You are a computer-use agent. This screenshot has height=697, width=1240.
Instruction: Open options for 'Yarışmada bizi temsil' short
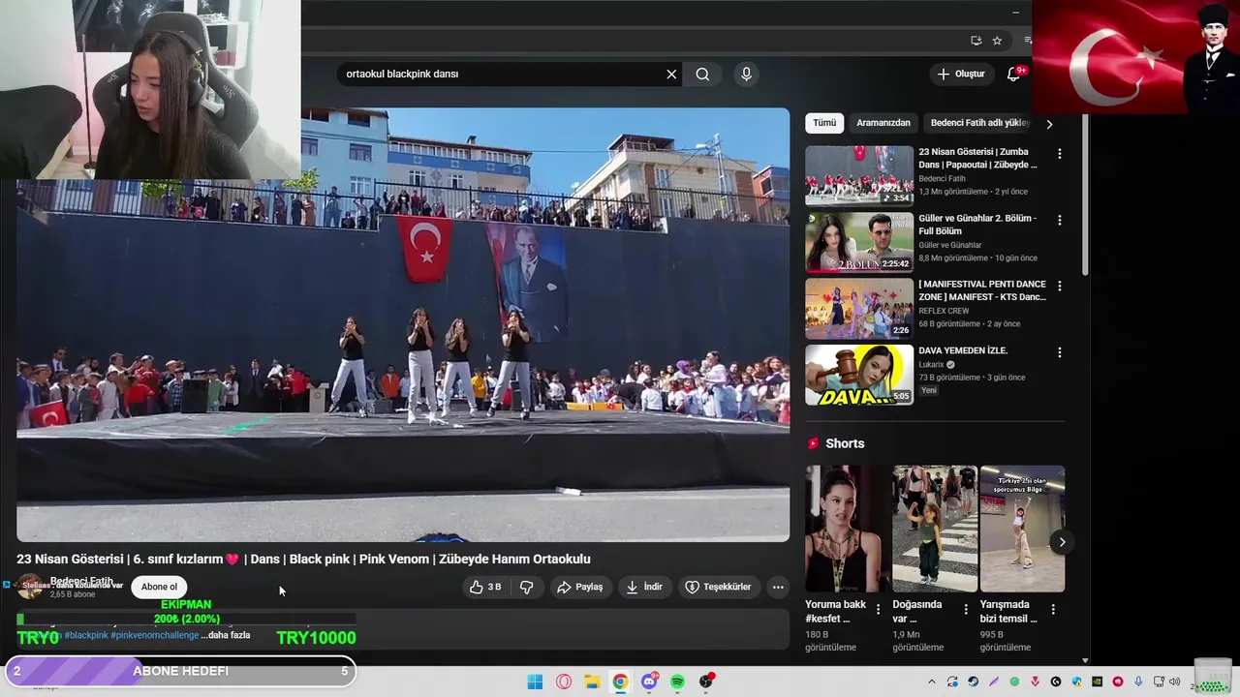[1053, 609]
